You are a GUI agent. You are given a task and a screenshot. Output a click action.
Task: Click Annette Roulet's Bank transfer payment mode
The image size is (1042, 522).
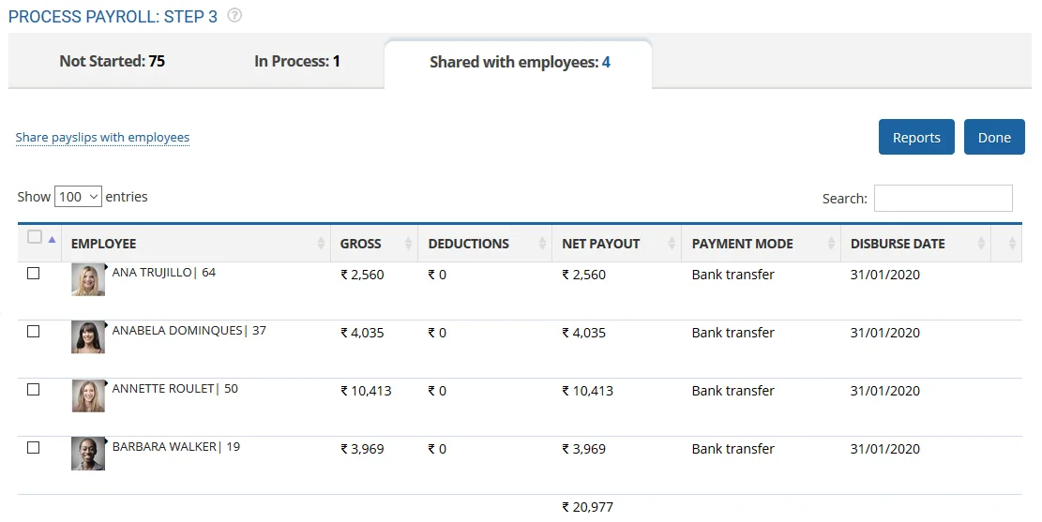pos(733,391)
